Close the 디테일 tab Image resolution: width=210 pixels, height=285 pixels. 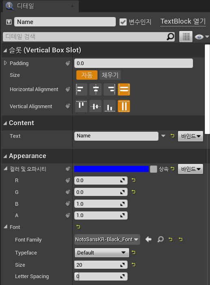tap(72, 6)
